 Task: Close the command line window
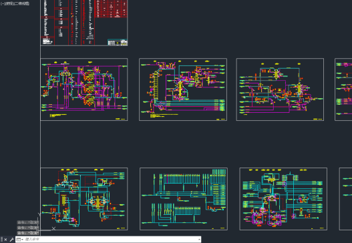click(5, 240)
